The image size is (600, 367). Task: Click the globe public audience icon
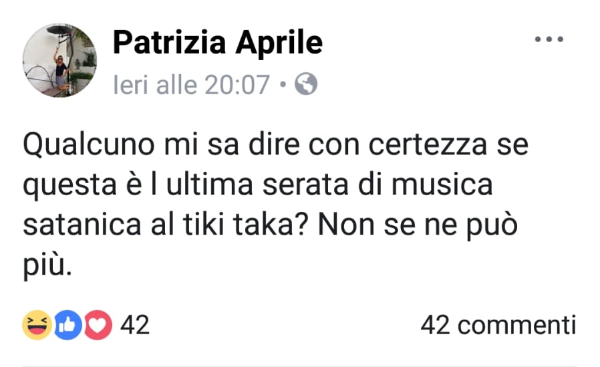pos(306,84)
